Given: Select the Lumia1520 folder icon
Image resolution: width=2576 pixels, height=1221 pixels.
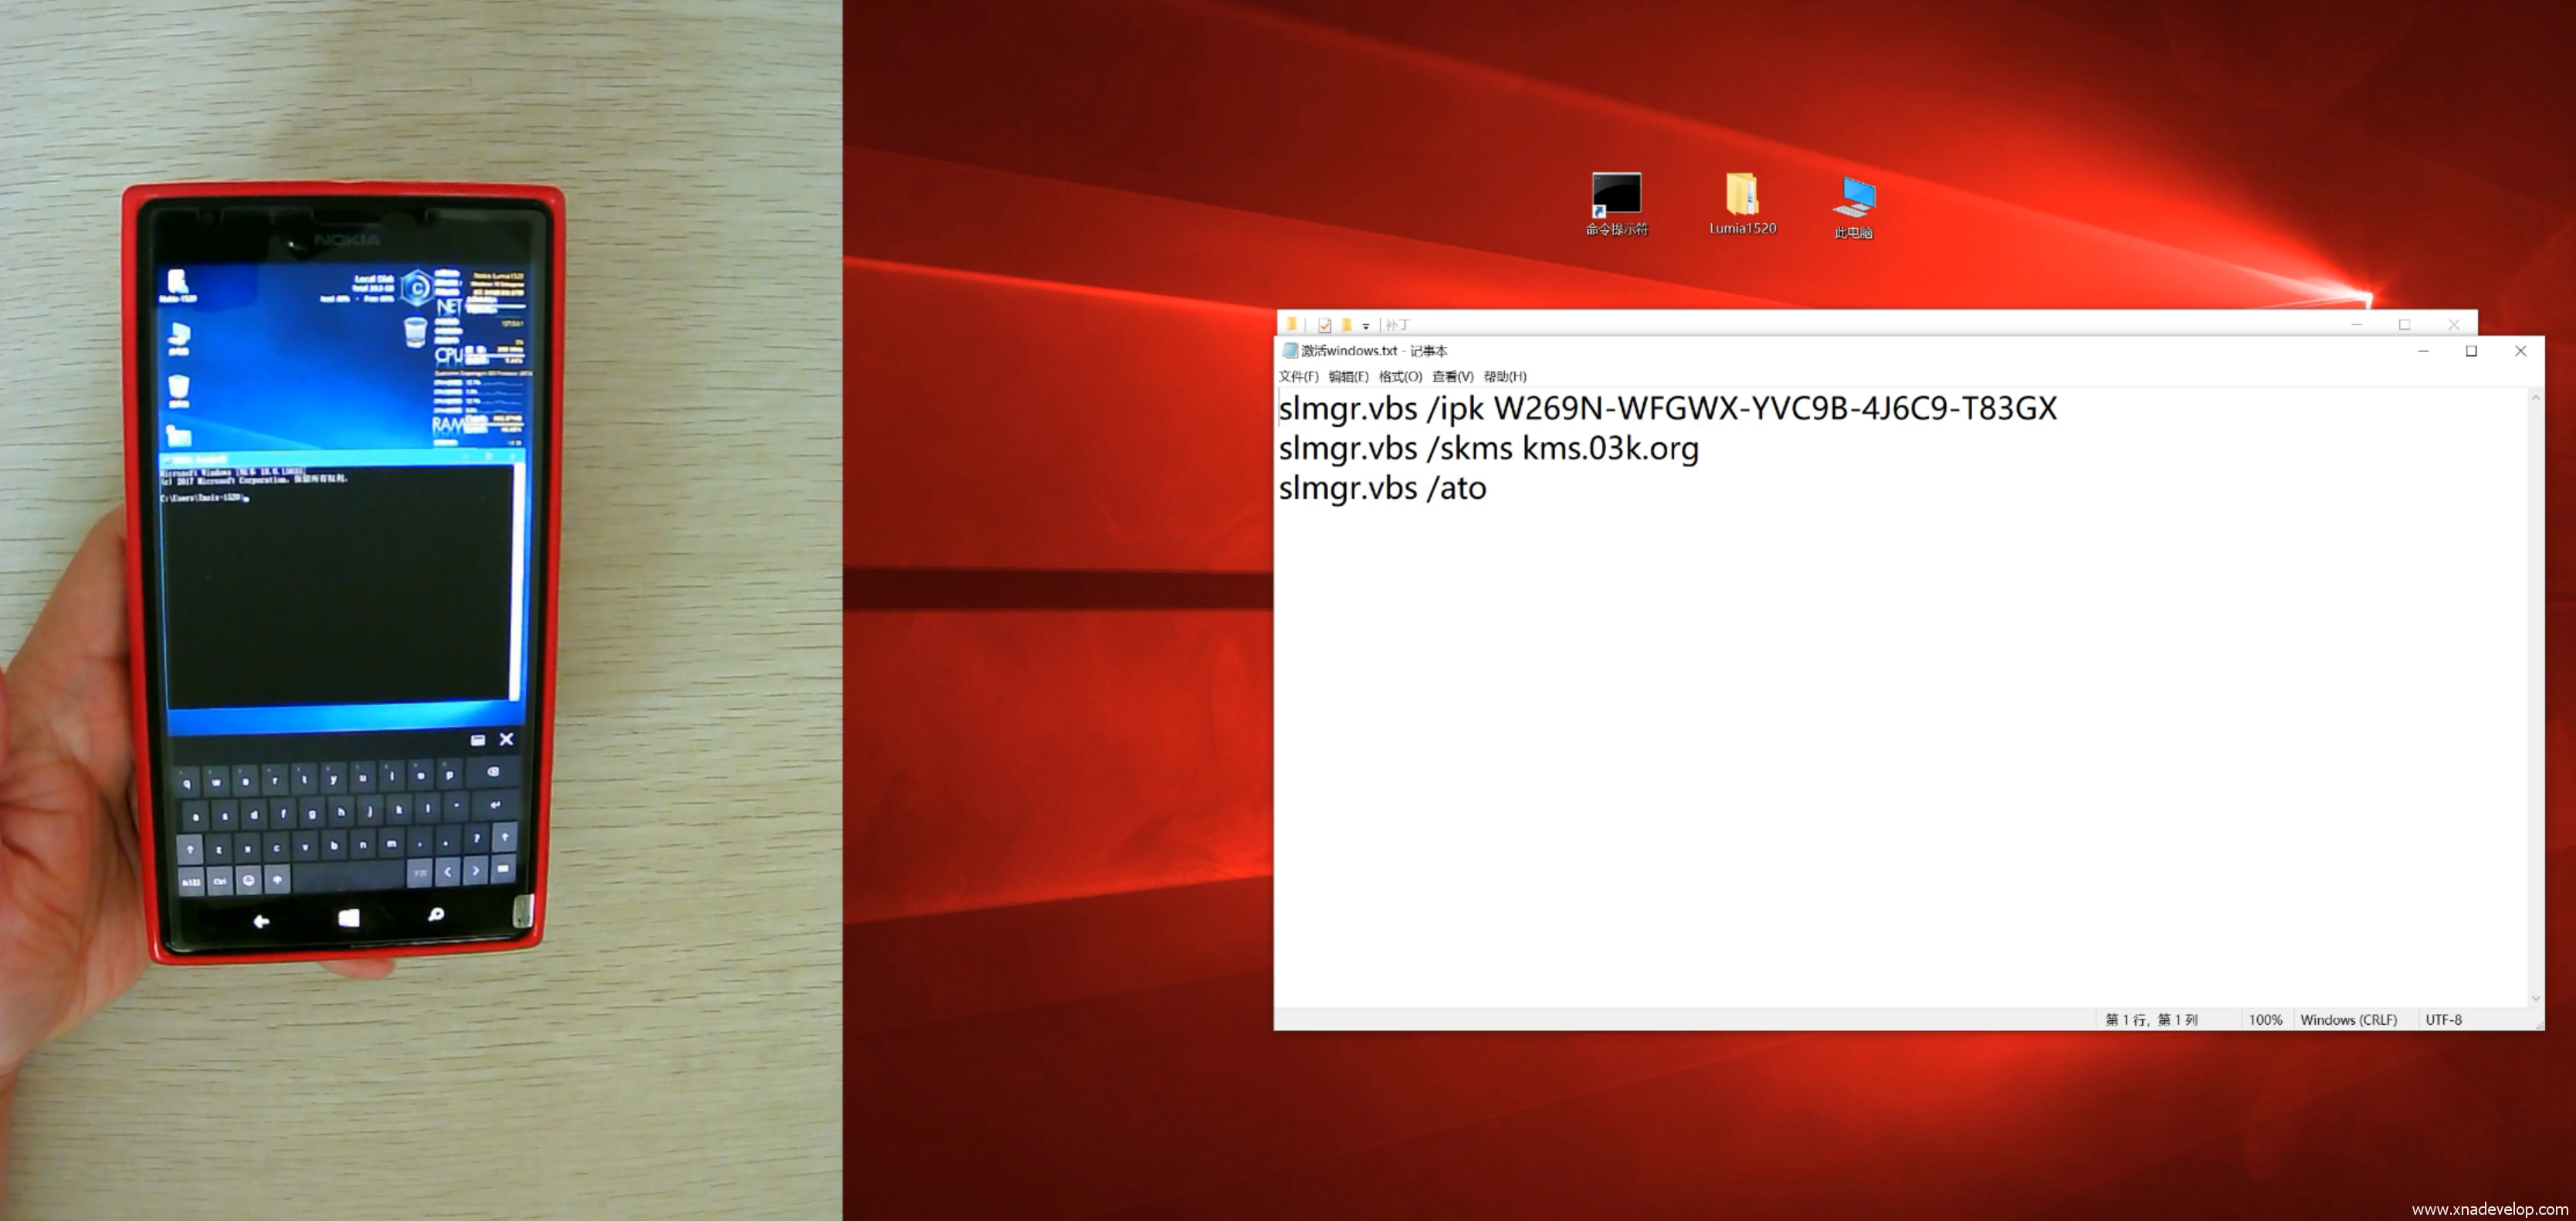Looking at the screenshot, I should [1742, 194].
